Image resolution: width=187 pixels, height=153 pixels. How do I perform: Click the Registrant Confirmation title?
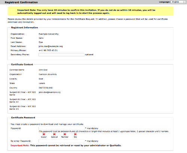point(21,2)
